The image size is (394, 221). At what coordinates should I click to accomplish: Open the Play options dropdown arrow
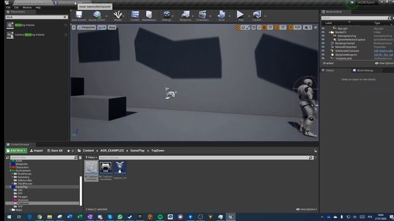[x=249, y=16]
